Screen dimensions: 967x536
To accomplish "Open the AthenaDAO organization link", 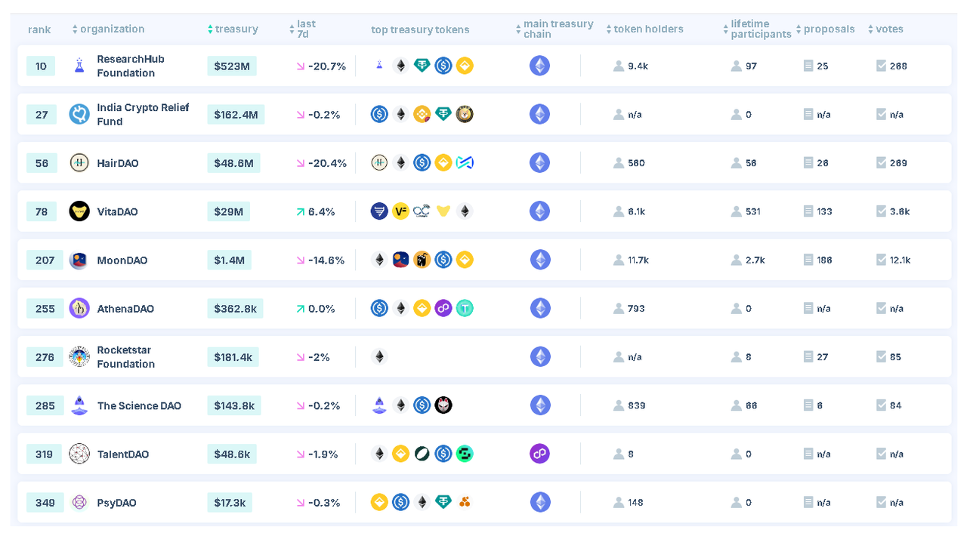I will [x=125, y=309].
